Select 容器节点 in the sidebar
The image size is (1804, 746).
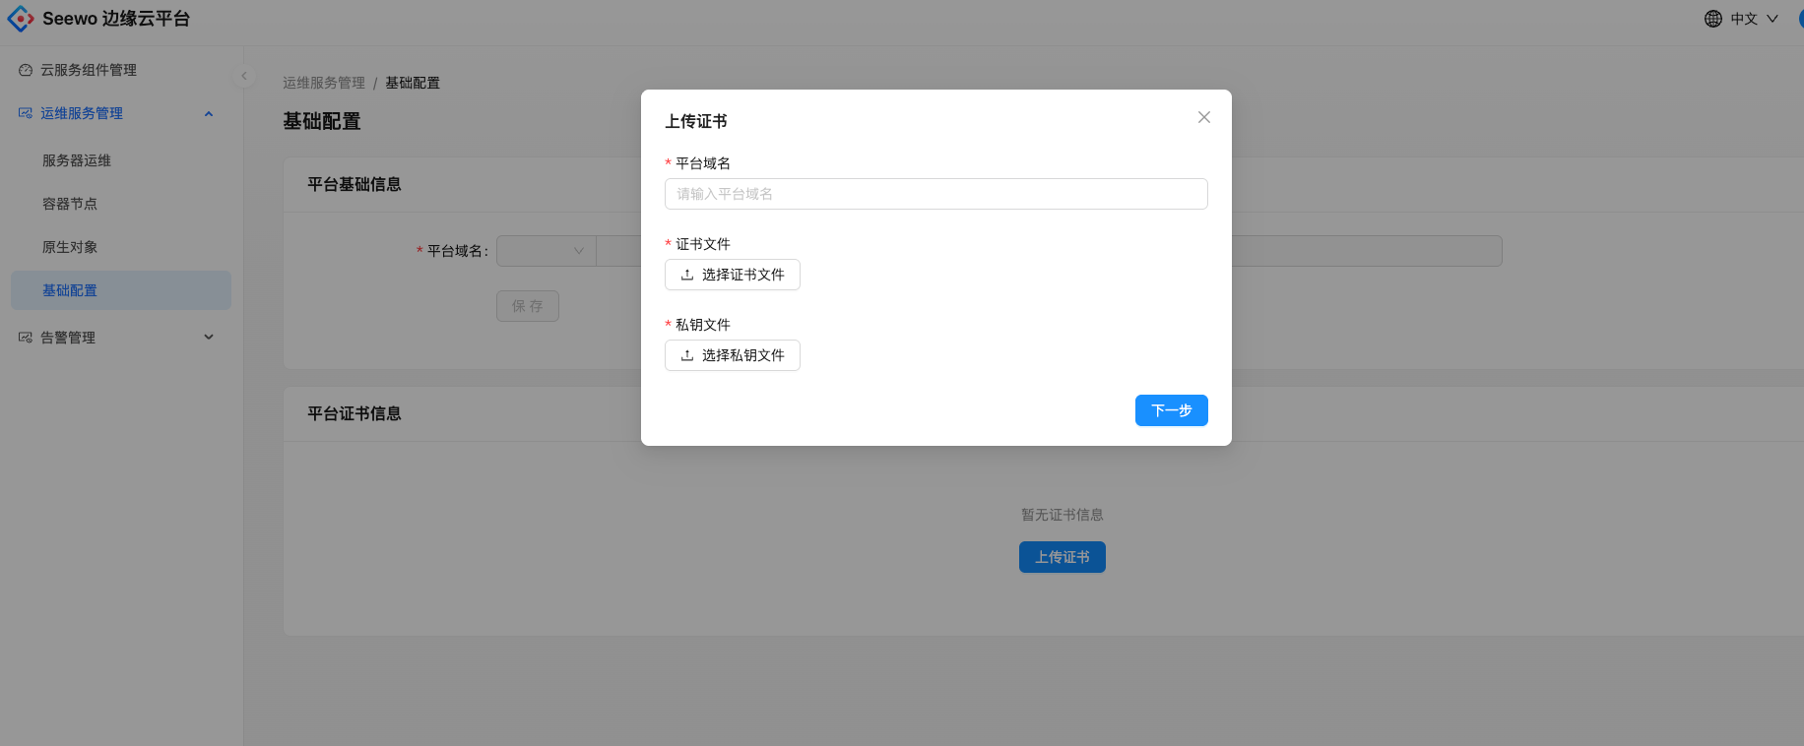pos(70,204)
